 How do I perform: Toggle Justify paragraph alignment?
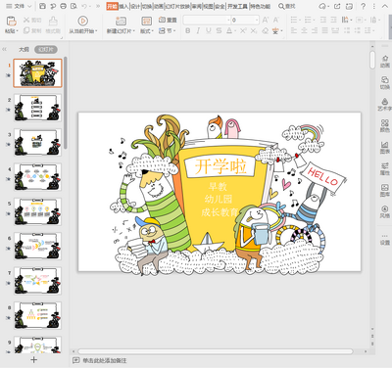(324, 30)
